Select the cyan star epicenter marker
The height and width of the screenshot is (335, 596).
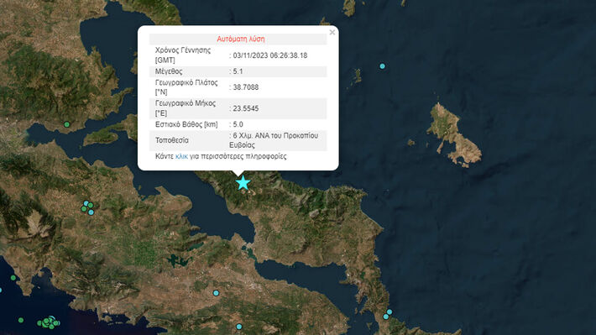pyautogui.click(x=243, y=183)
